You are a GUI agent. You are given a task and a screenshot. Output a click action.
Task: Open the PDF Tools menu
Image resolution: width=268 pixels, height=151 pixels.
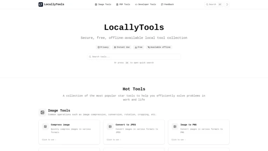point(123,5)
